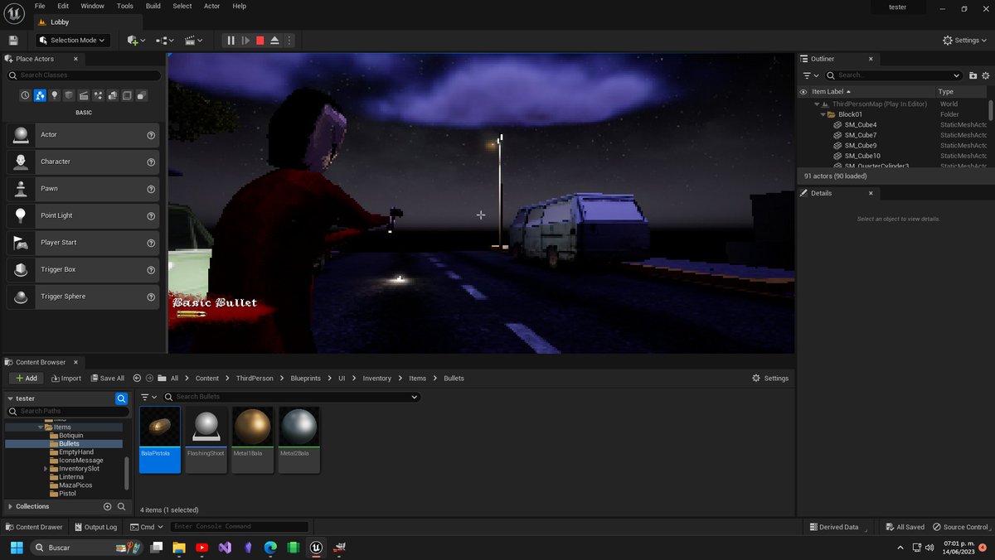Collapse the ThirdPersonMap tree node
The width and height of the screenshot is (995, 560).
tap(817, 104)
